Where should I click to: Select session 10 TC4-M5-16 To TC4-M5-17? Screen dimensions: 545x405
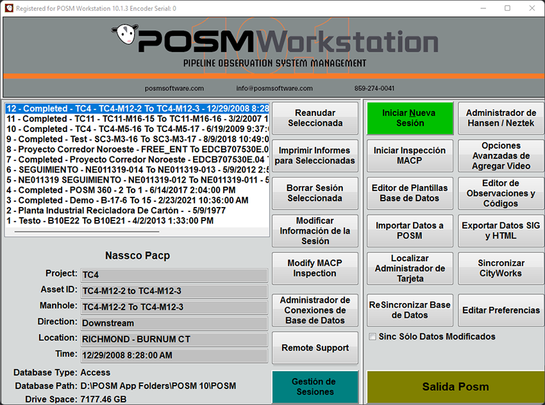[137, 129]
